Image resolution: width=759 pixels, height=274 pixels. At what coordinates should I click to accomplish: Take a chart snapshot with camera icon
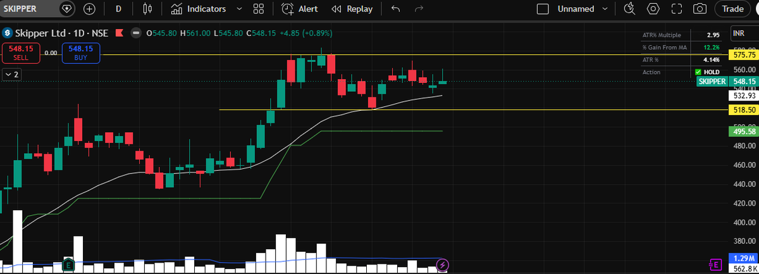[x=700, y=9]
